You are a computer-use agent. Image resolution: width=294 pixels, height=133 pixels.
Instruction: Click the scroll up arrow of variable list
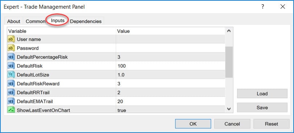point(229,31)
